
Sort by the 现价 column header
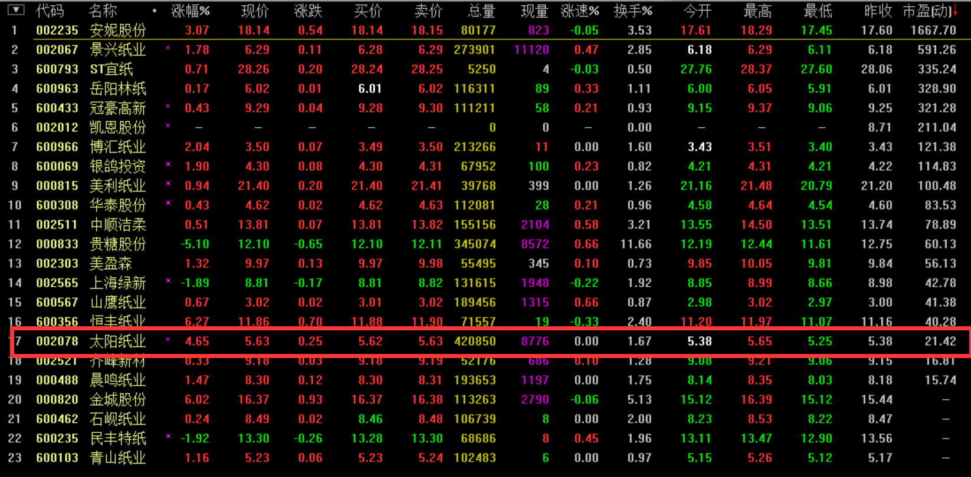pos(255,11)
